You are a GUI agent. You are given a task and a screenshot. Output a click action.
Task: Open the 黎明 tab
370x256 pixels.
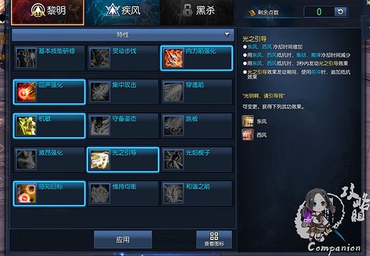coord(48,12)
